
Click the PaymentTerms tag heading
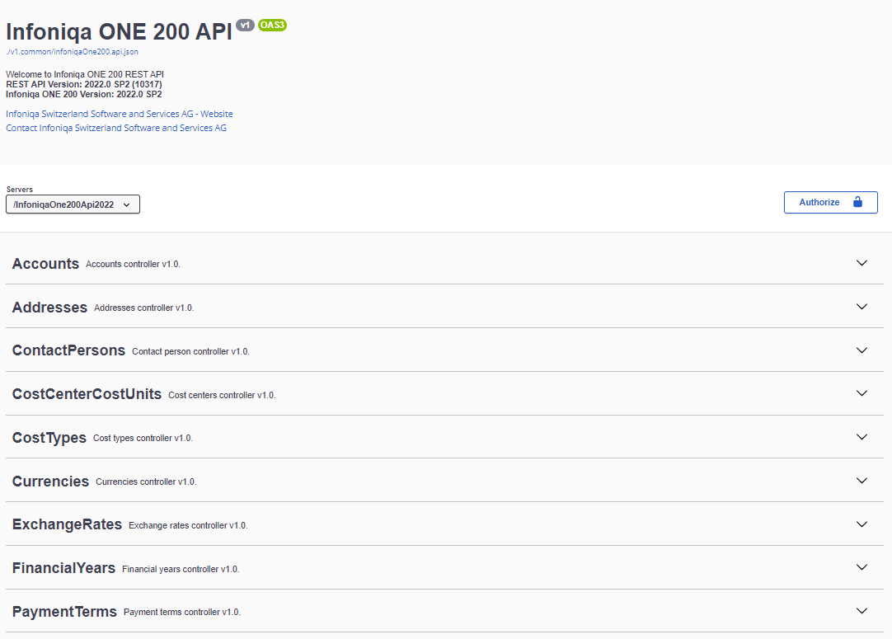click(65, 612)
